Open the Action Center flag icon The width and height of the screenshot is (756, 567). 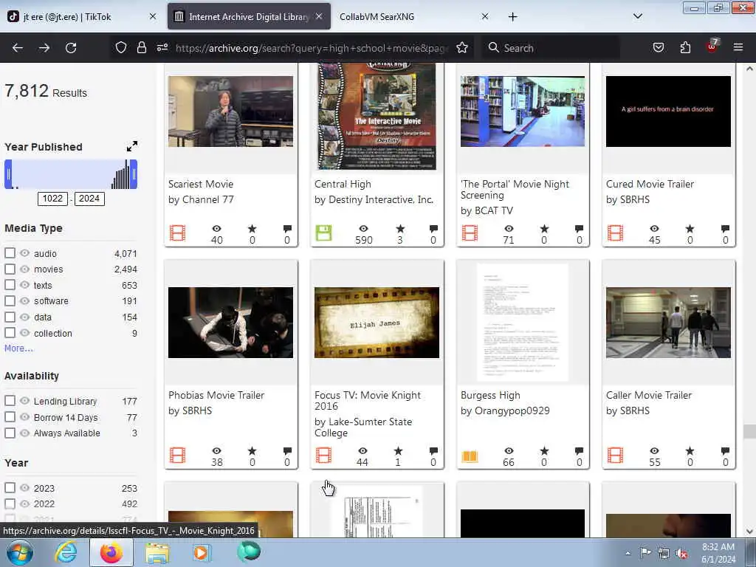[645, 552]
